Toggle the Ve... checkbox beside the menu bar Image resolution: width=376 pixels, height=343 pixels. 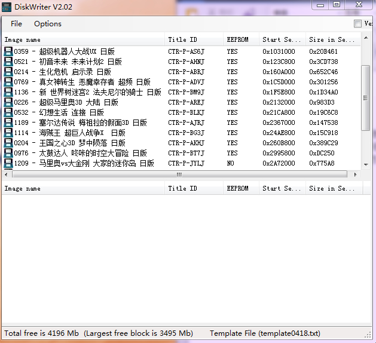357,23
